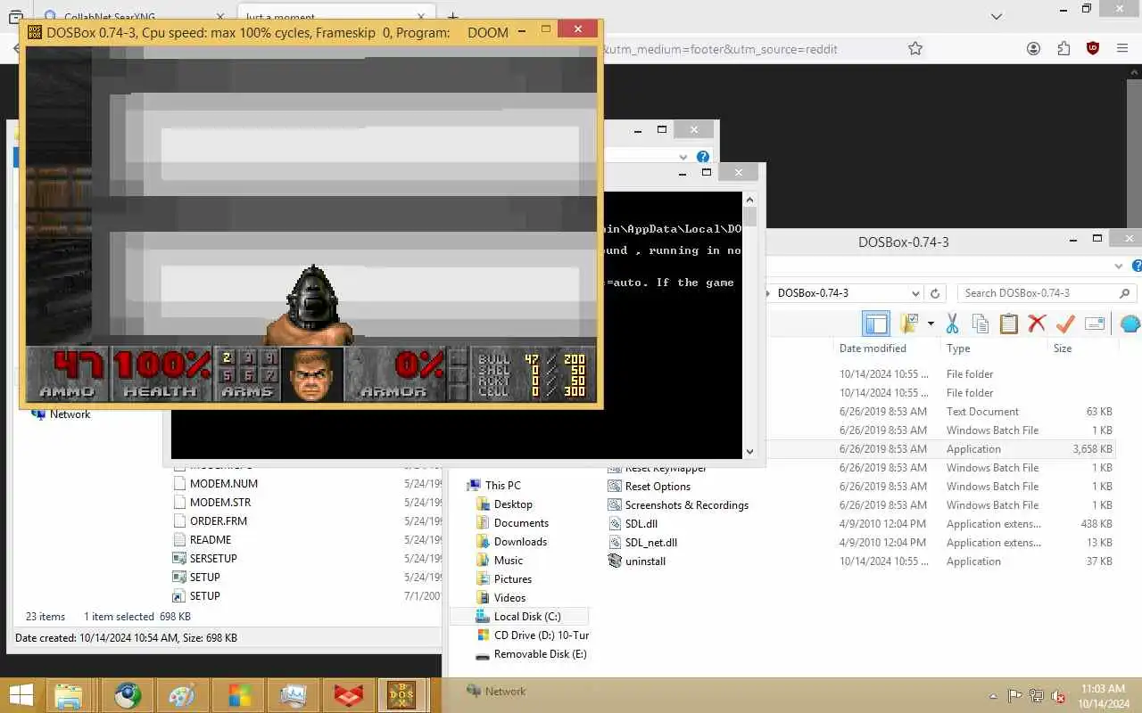Select the SDL_net.dll file
Image resolution: width=1142 pixels, height=713 pixels.
pos(642,543)
